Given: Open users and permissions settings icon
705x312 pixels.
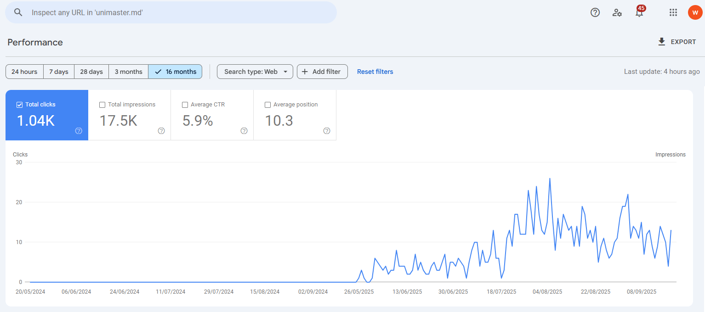Looking at the screenshot, I should pyautogui.click(x=617, y=12).
